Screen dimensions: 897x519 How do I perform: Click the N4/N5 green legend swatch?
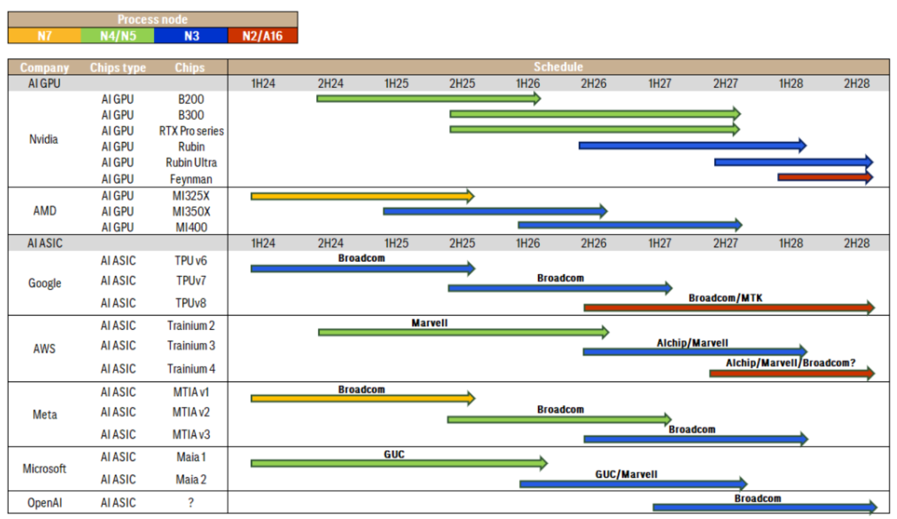click(x=118, y=36)
